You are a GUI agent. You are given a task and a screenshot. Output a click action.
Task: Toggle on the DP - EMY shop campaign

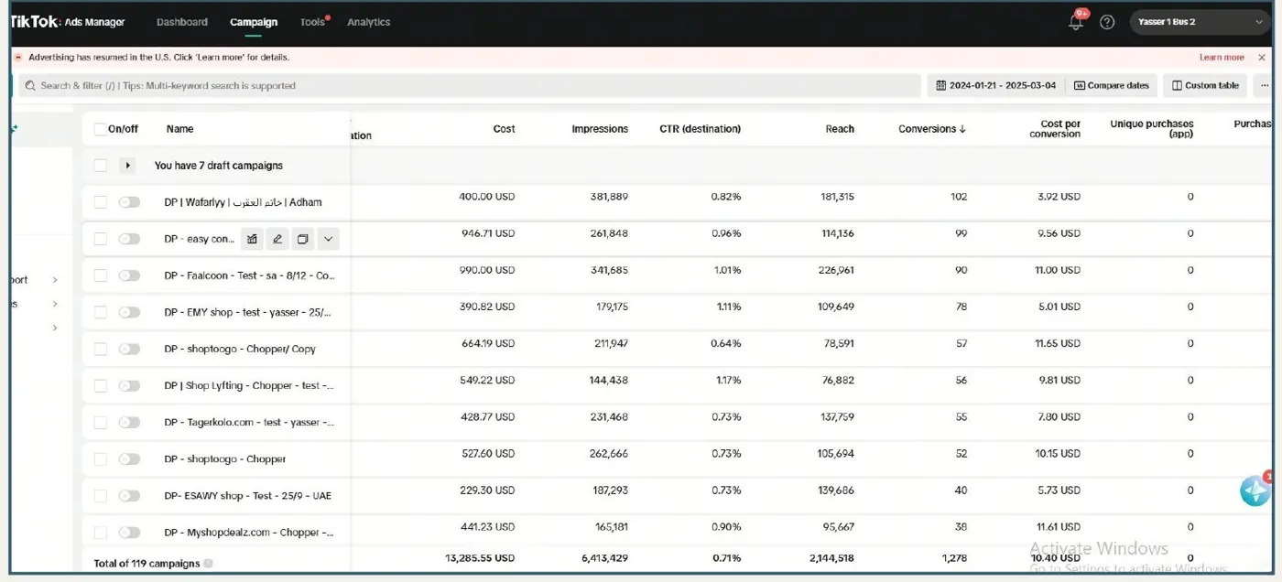[129, 312]
